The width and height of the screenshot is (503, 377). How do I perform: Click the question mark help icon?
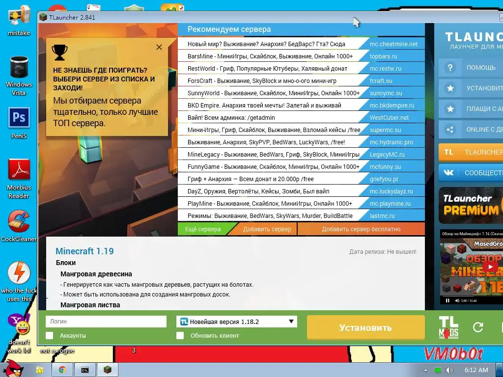pos(450,68)
